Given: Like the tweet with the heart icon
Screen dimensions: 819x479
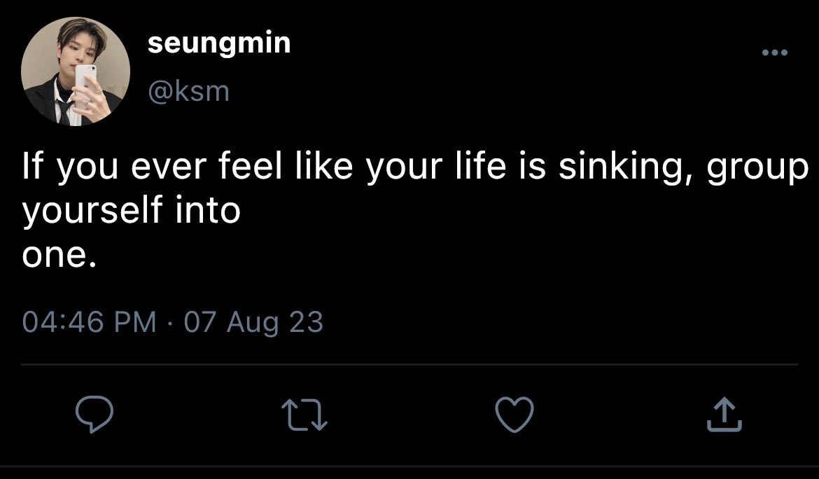Looking at the screenshot, I should tap(514, 415).
